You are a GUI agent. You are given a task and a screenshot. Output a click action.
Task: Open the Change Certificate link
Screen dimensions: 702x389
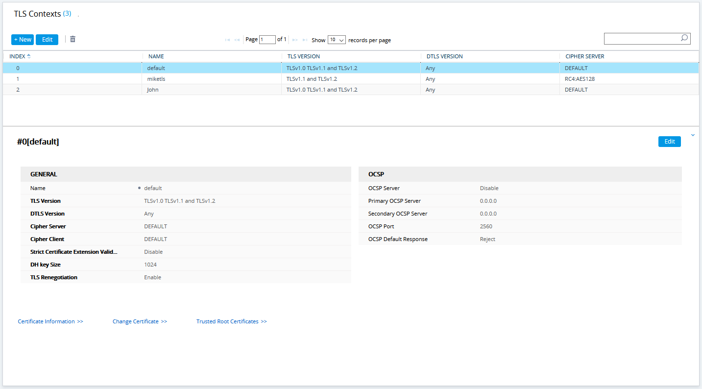coord(140,321)
